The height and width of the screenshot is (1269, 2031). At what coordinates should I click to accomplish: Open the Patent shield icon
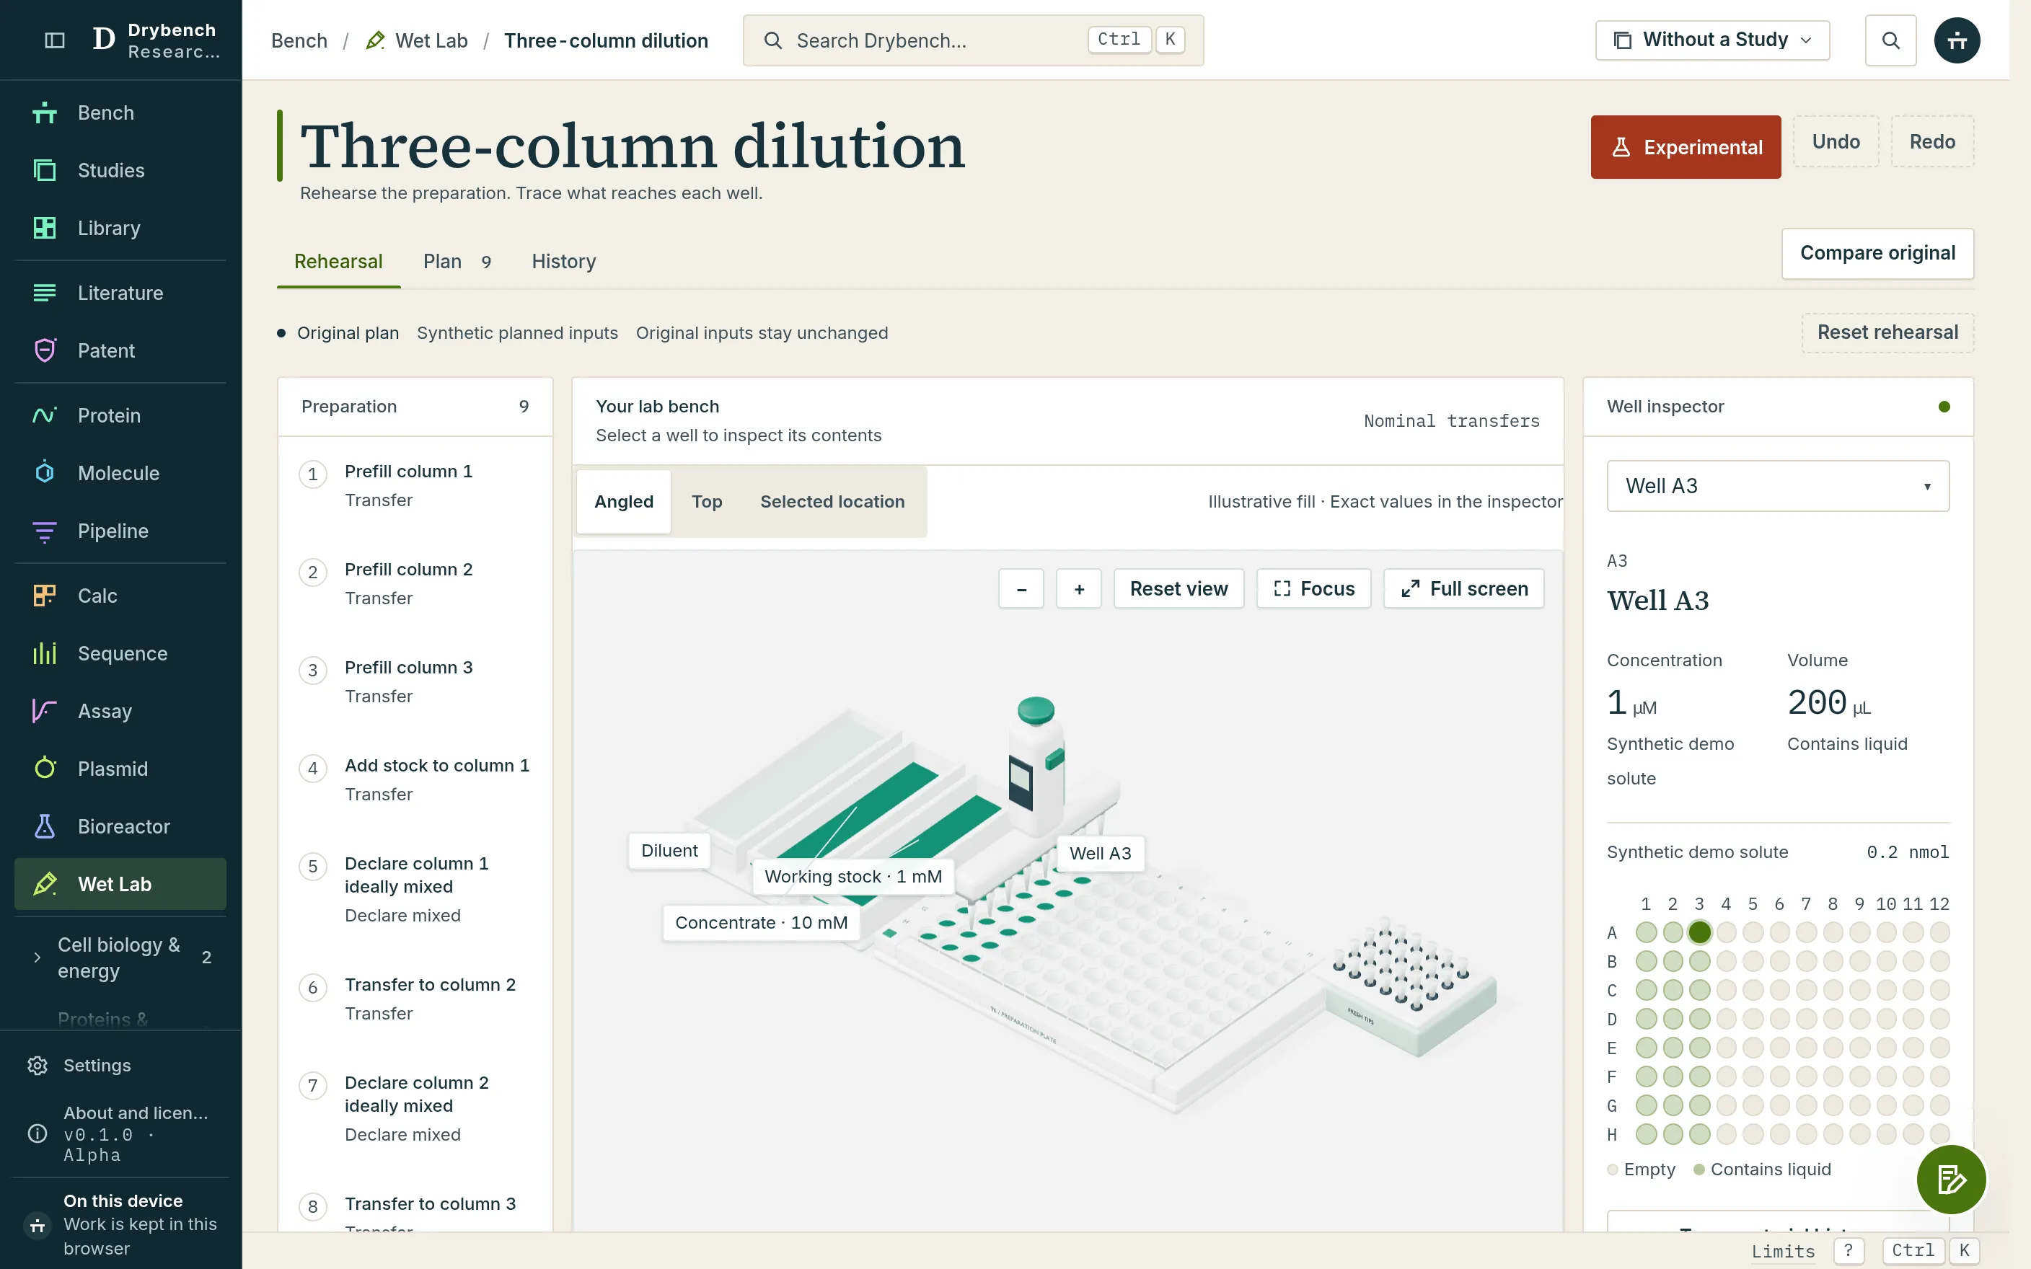pos(45,350)
